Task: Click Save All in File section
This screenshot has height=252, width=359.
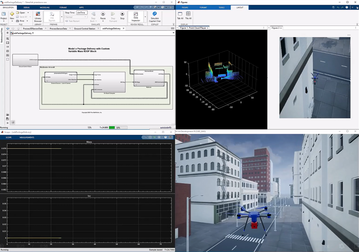Action: coord(21,17)
